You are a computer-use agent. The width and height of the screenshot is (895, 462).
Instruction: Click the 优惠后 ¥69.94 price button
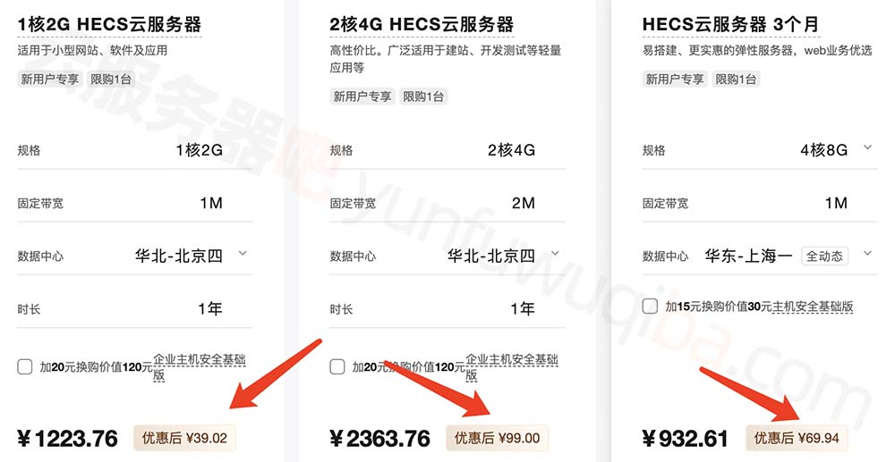click(x=797, y=438)
